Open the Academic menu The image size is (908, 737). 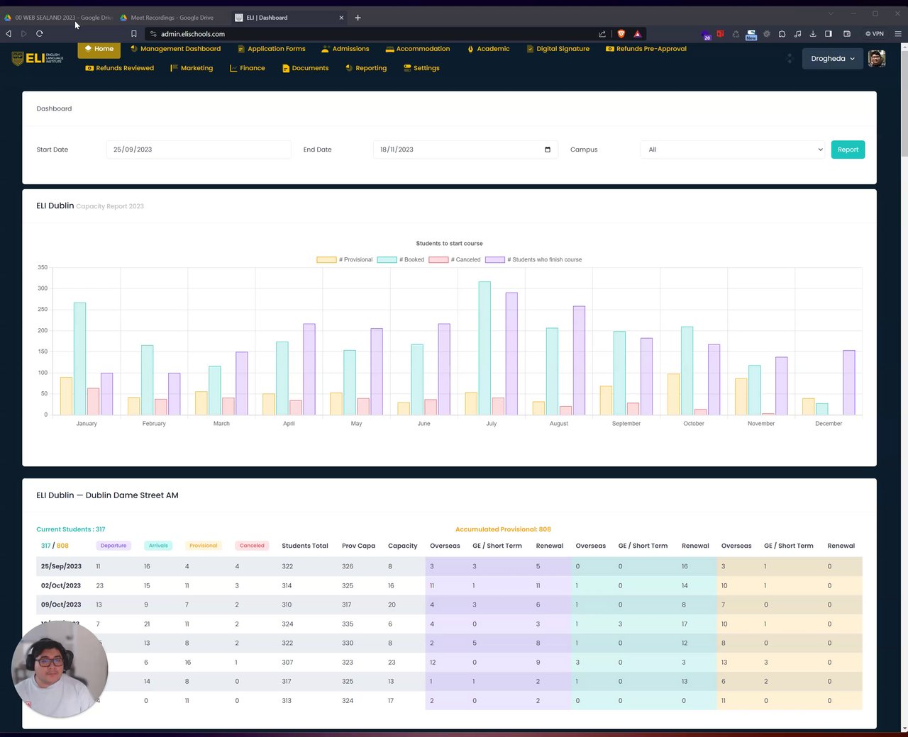(x=488, y=49)
